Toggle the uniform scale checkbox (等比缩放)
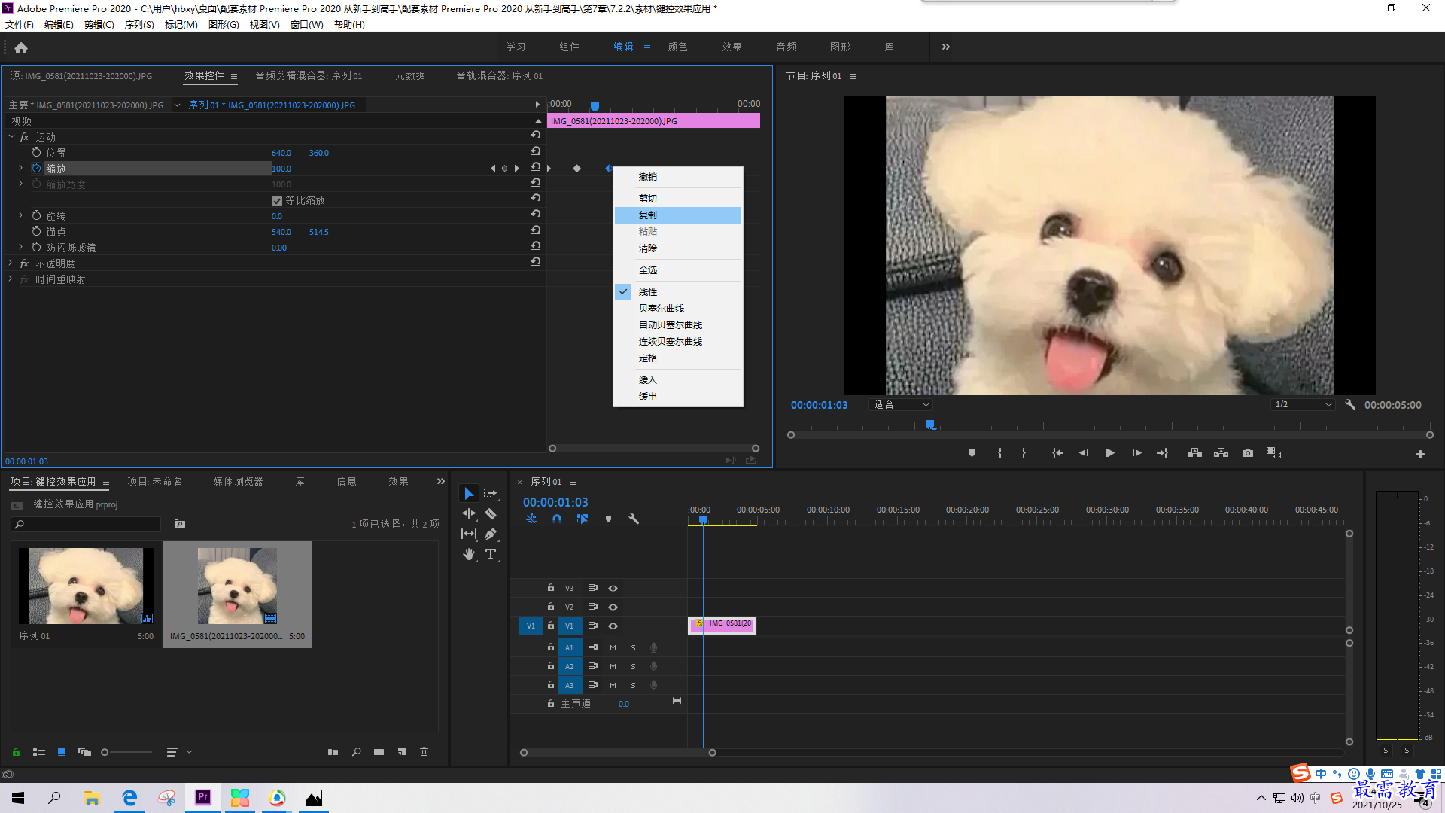The height and width of the screenshot is (813, 1445). pos(277,200)
